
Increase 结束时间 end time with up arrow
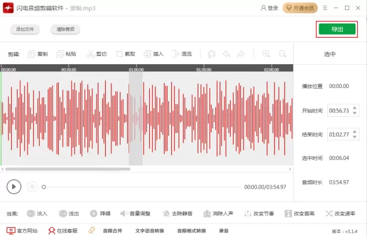(x=355, y=131)
